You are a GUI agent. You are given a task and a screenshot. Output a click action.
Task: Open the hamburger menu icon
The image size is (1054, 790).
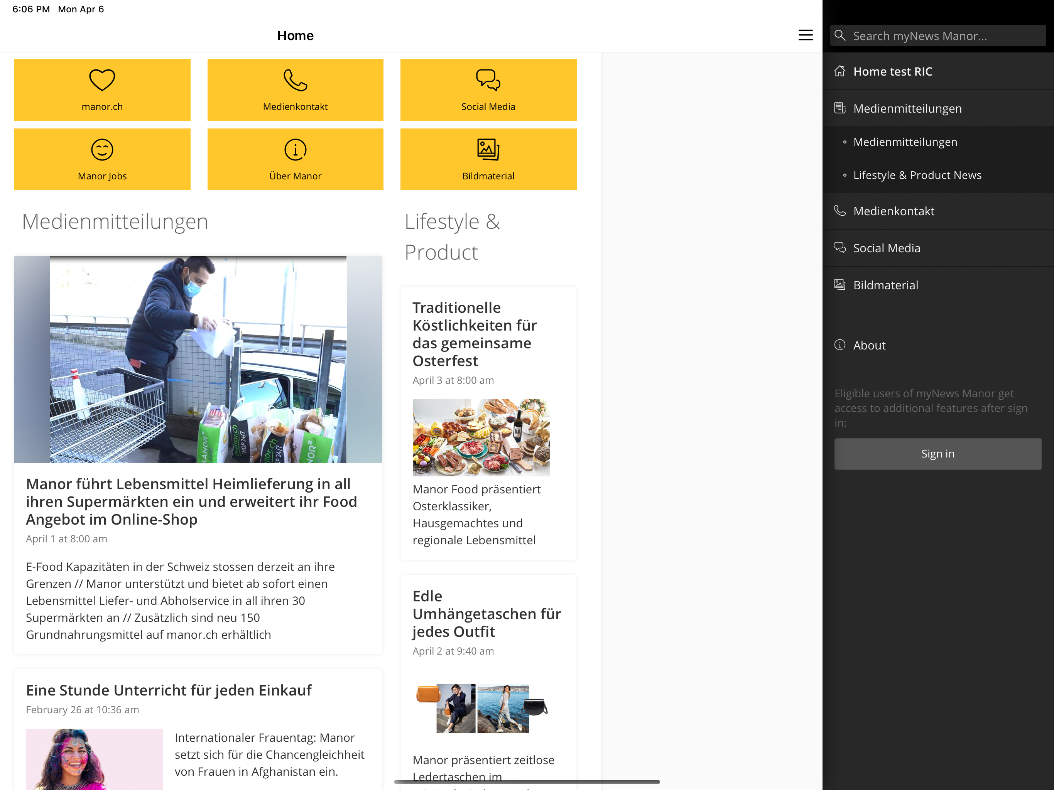point(805,35)
